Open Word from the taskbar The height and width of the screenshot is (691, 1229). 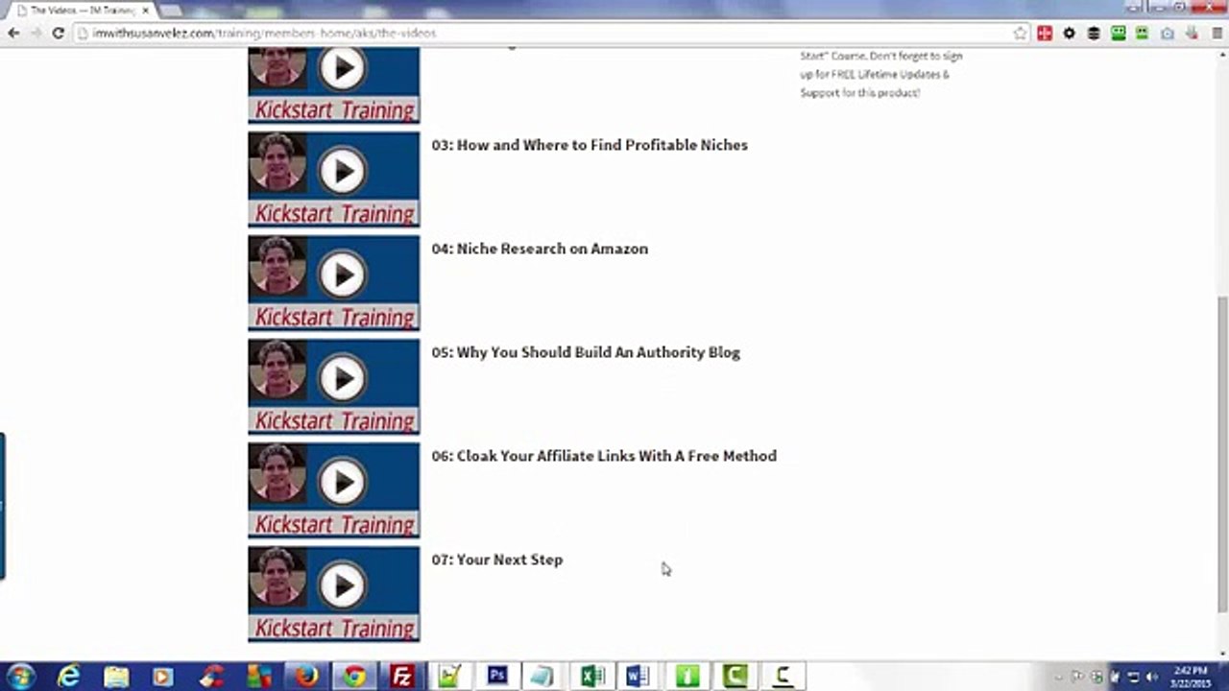point(639,677)
